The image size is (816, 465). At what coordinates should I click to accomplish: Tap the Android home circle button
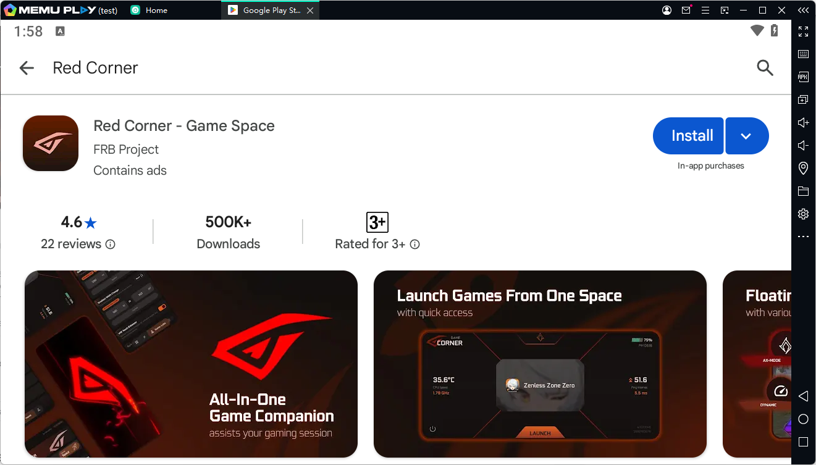[803, 419]
